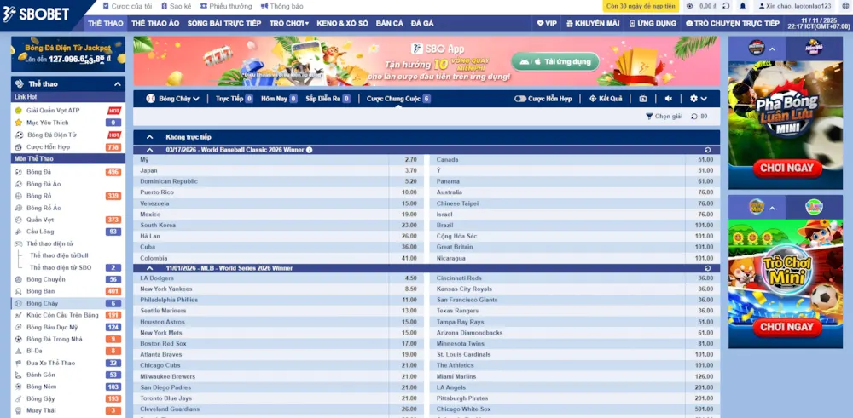
Task: Click the camera screenshot icon in toolbar
Action: pos(643,99)
